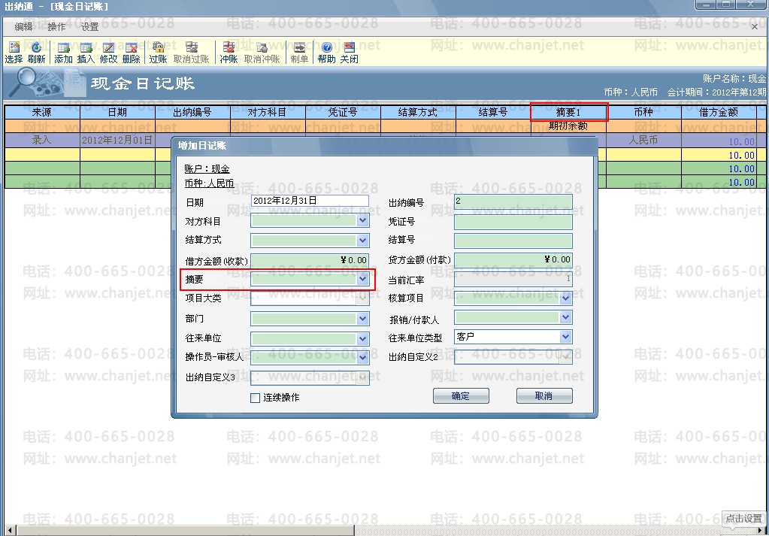
Task: Delete the entry with the 删除 icon
Action: (x=131, y=53)
